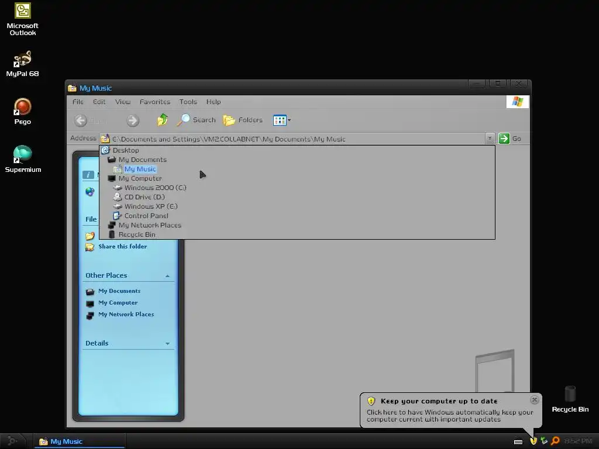Open the Edit menu
The image size is (599, 449).
pos(99,102)
